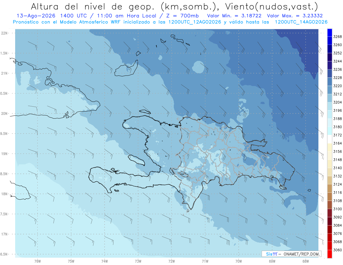The height and width of the screenshot is (265, 343).
Task: Click the '17N' latitude label
Action: pos(4,234)
